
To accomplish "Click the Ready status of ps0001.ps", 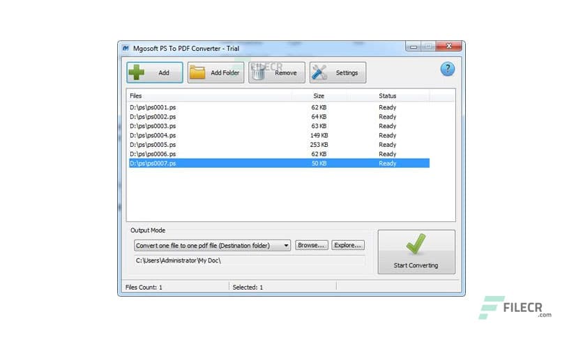I will 388,107.
